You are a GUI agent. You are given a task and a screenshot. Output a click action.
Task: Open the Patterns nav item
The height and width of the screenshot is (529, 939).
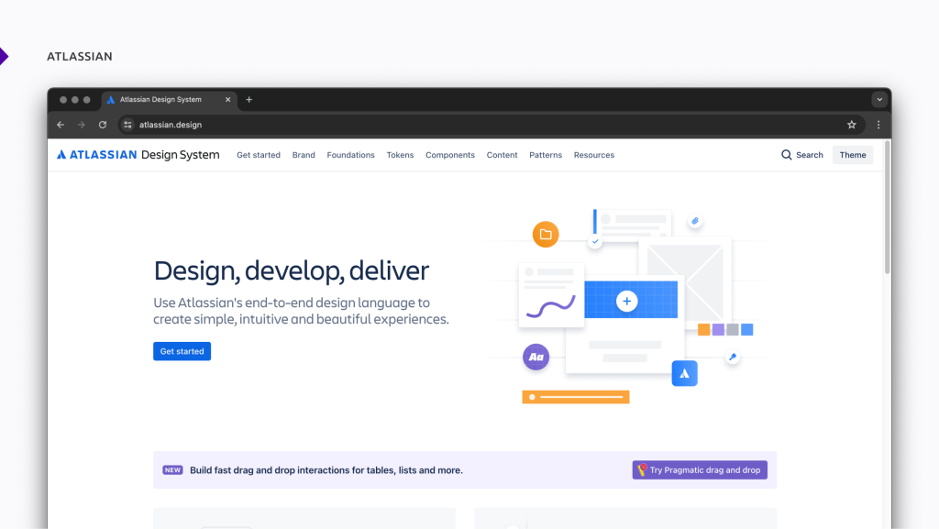tap(546, 155)
